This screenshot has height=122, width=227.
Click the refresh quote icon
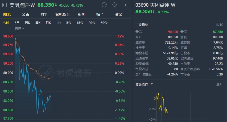tap(104, 5)
